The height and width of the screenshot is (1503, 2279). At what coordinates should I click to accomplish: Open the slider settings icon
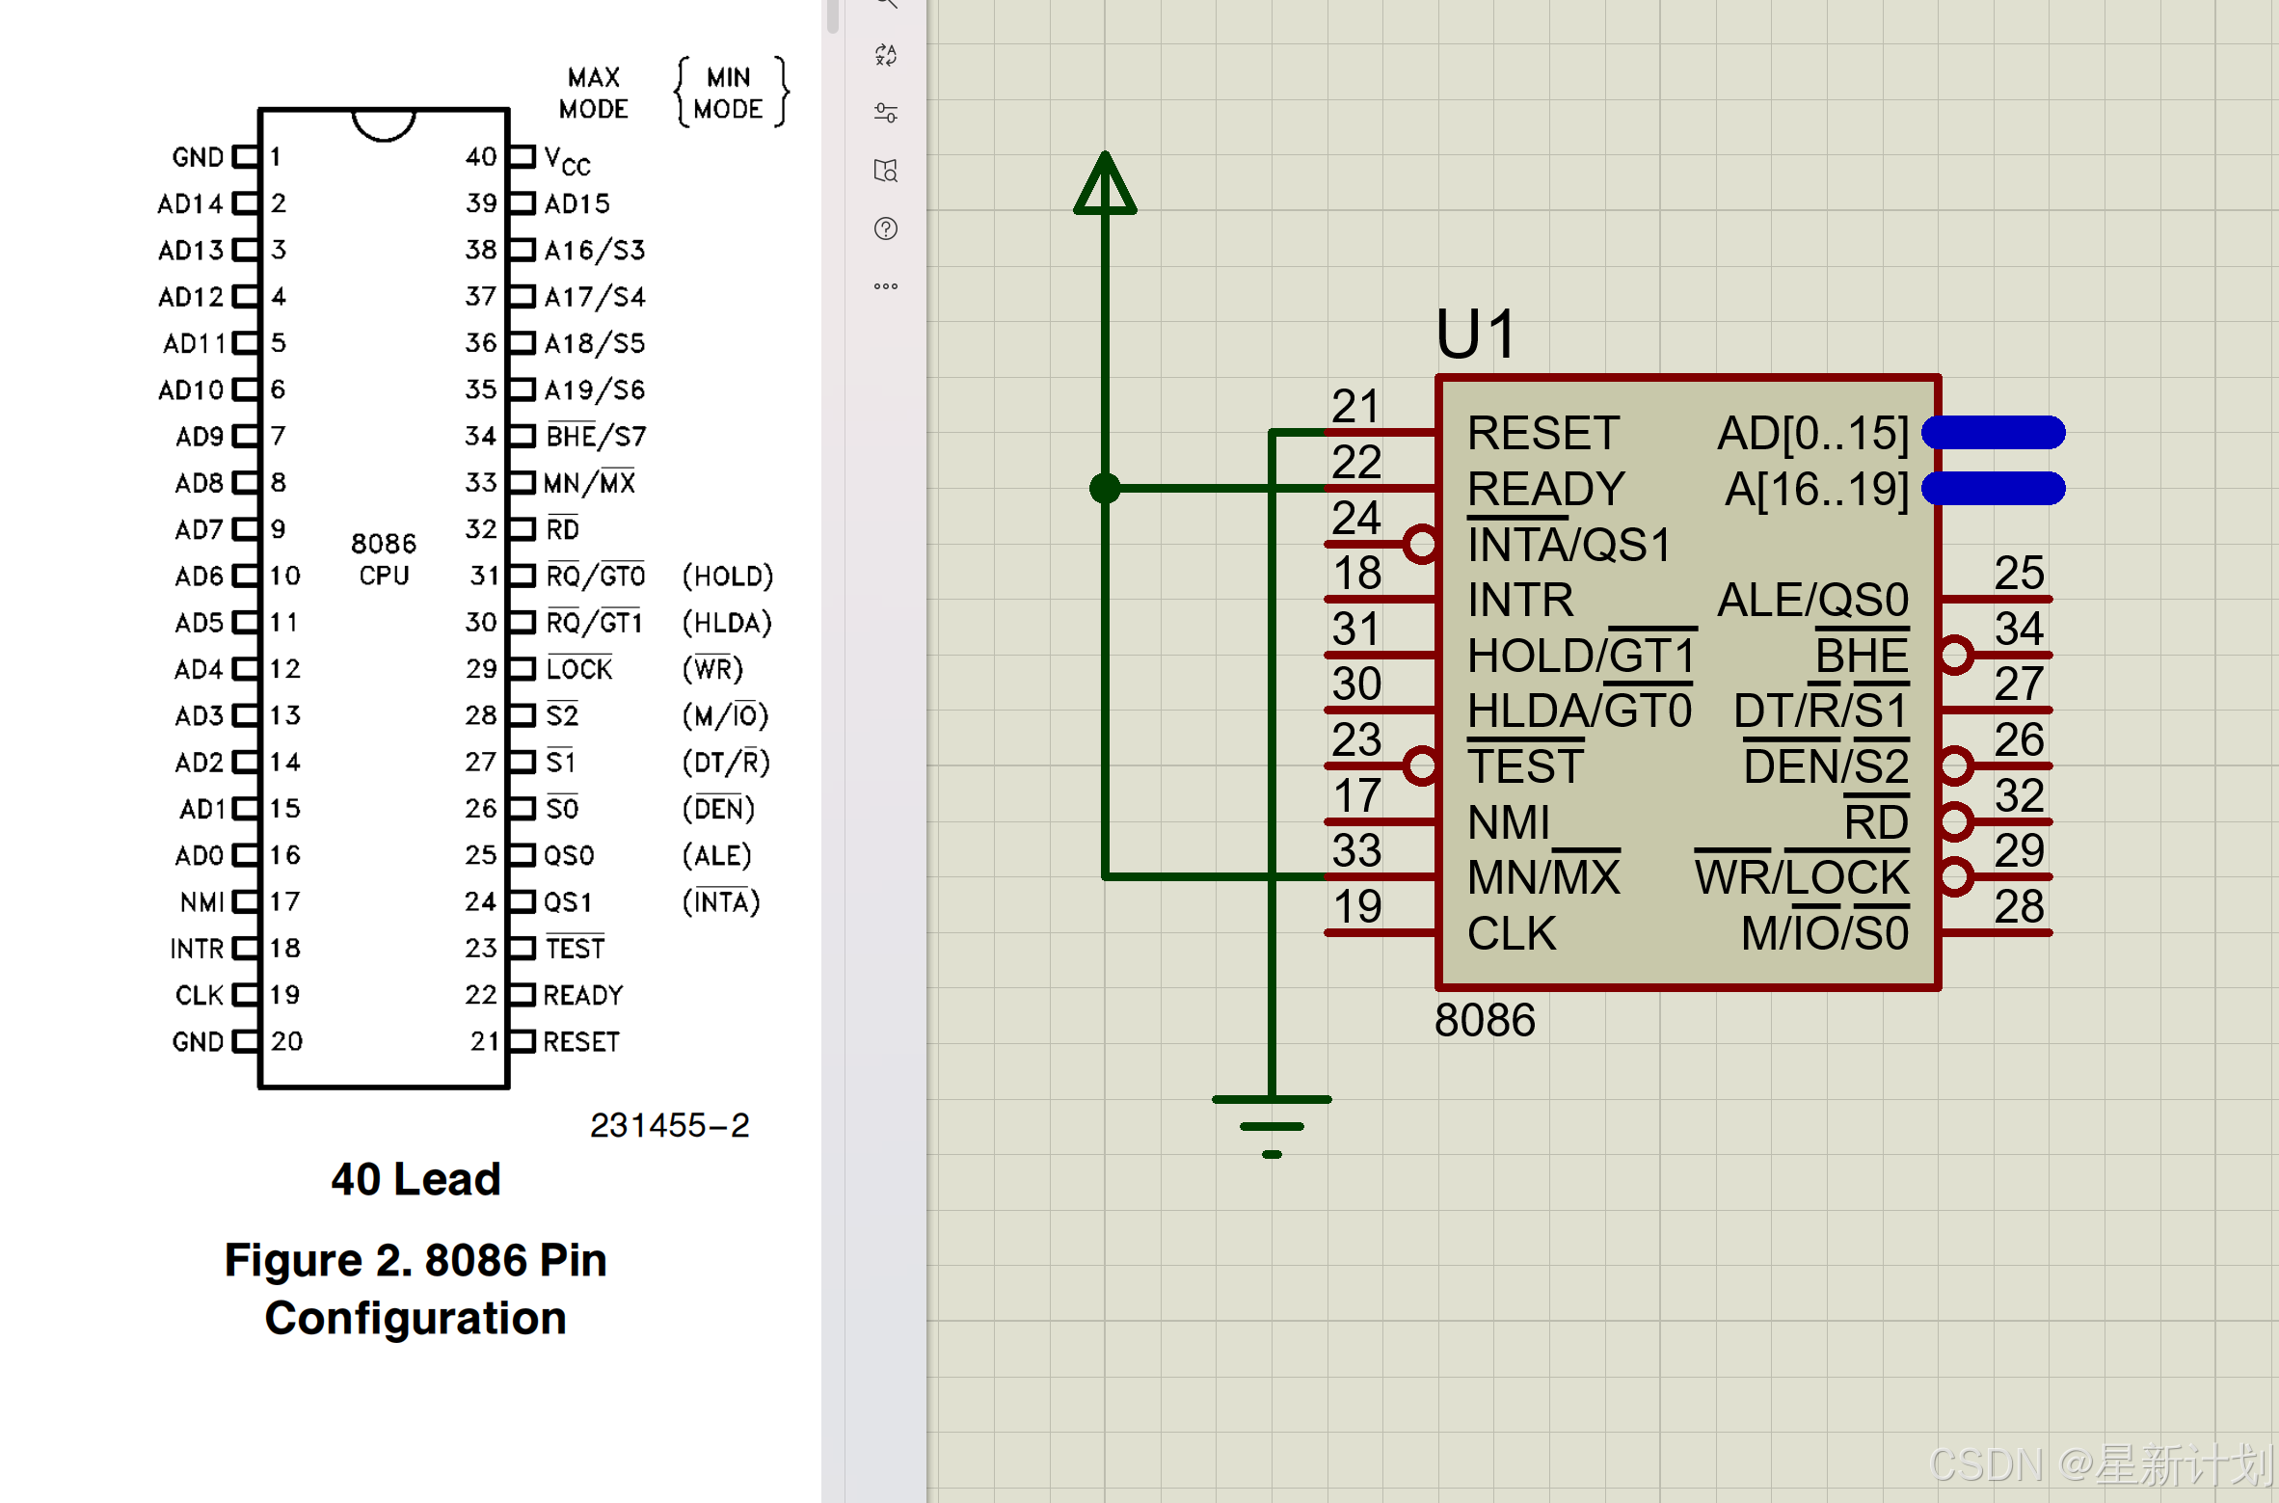[886, 113]
